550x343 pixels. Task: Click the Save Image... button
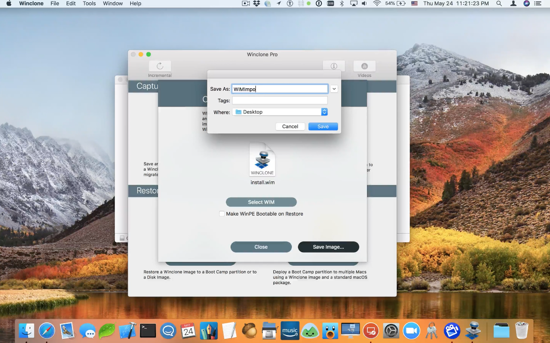click(x=328, y=247)
